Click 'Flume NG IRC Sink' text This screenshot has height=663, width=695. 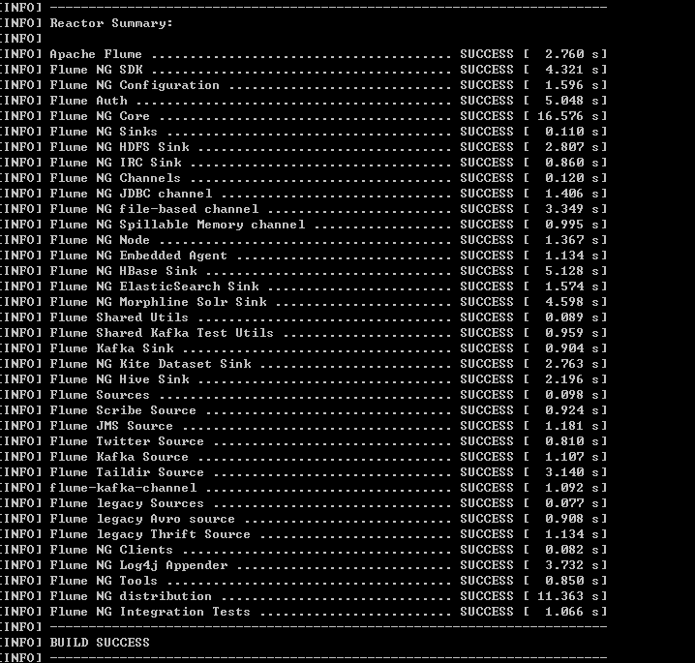[116, 163]
